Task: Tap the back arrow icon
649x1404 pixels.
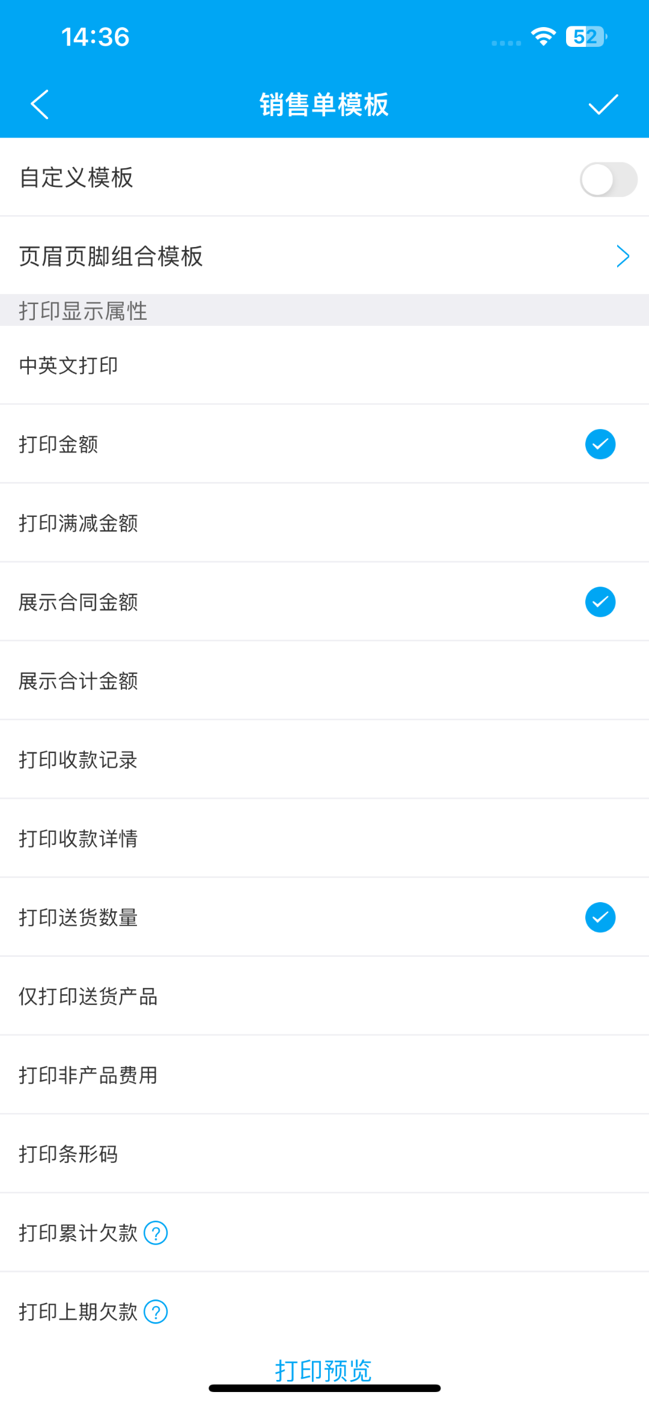Action: [x=40, y=105]
